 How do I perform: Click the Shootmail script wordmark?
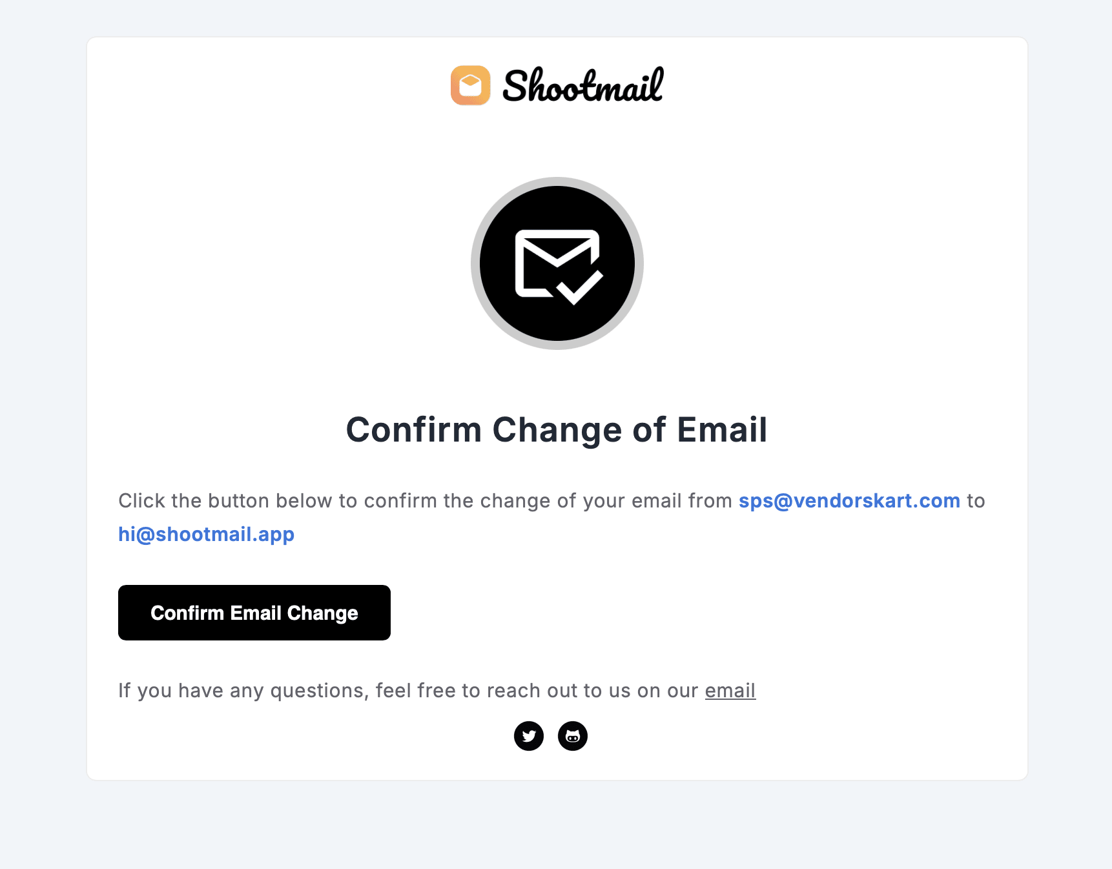tap(582, 85)
